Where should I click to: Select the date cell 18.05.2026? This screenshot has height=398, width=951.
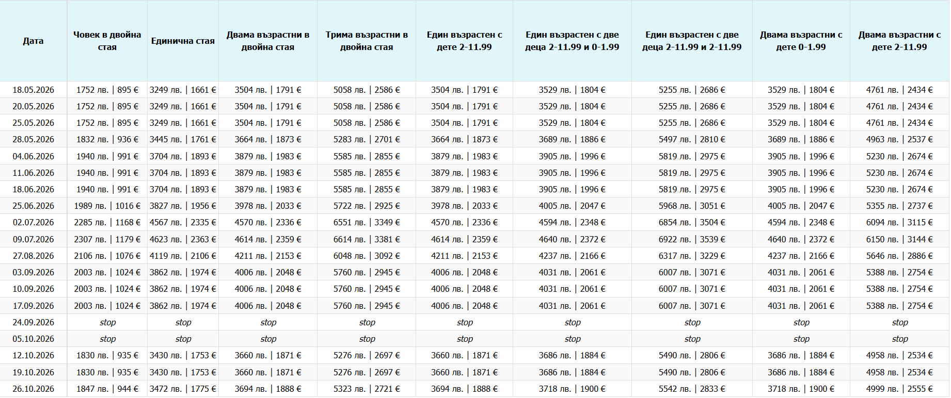33,90
